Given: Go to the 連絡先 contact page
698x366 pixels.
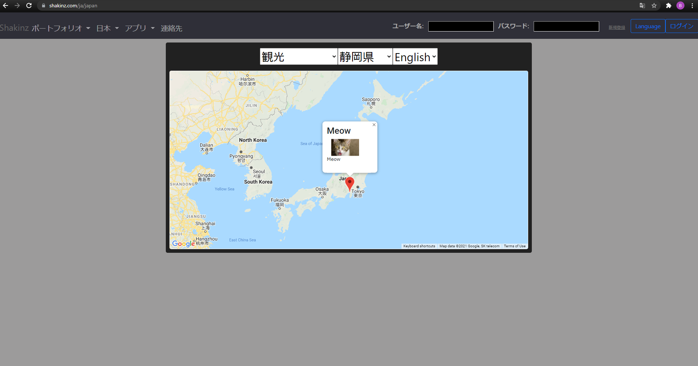Looking at the screenshot, I should click(171, 28).
